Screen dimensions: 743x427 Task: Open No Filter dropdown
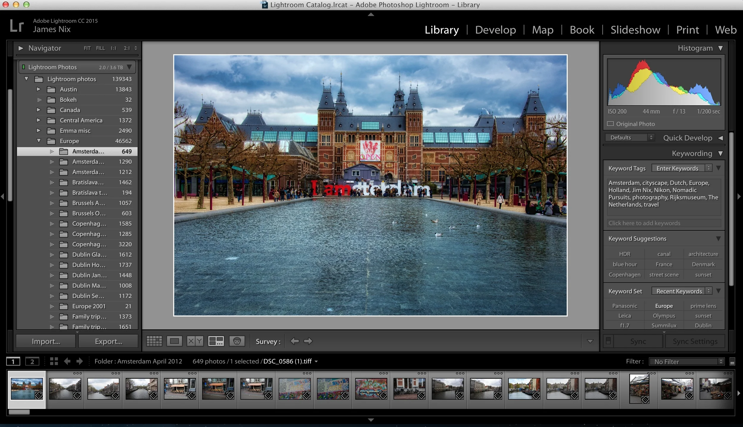pos(687,361)
